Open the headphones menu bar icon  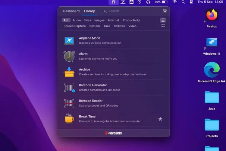[148, 2]
